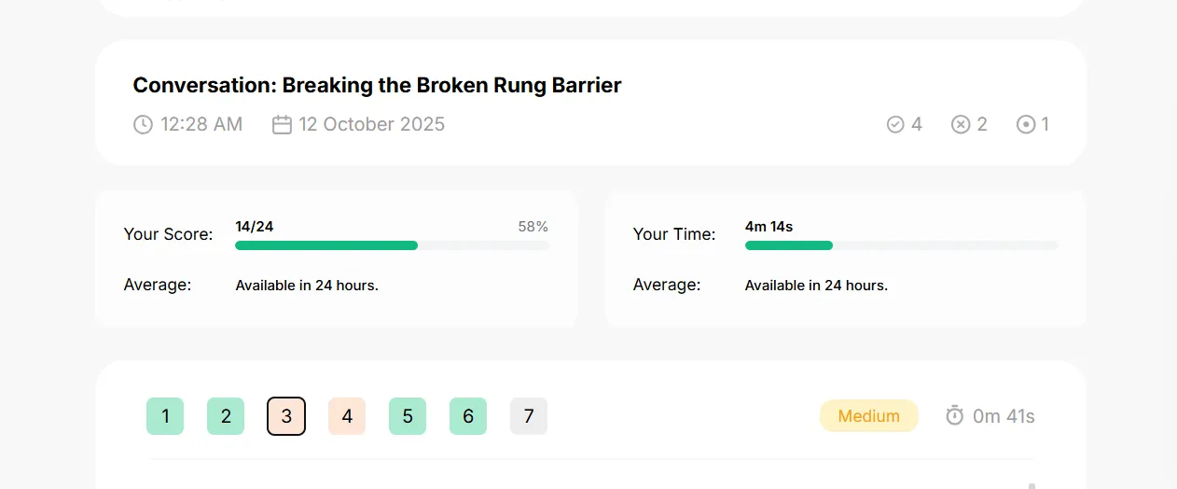Screen dimensions: 1177x489
Task: Switch to question 6
Action: click(x=468, y=416)
